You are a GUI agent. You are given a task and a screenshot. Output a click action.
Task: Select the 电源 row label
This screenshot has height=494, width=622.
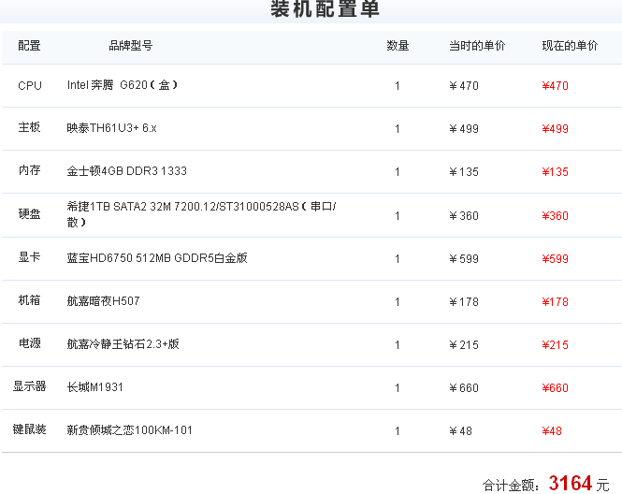(29, 343)
